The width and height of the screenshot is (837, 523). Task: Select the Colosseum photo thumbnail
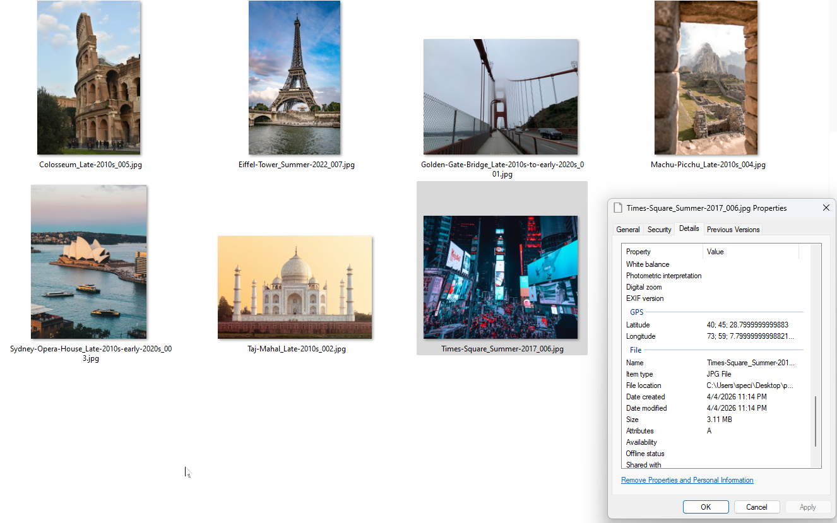(x=88, y=78)
